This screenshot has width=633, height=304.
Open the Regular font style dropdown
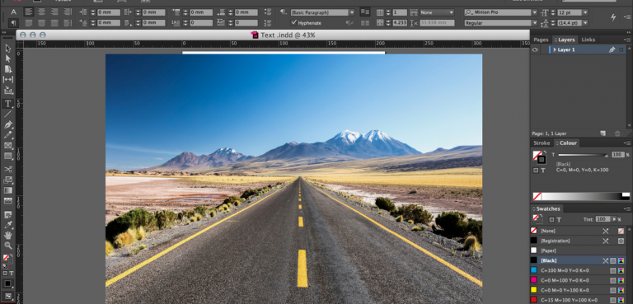click(x=500, y=23)
